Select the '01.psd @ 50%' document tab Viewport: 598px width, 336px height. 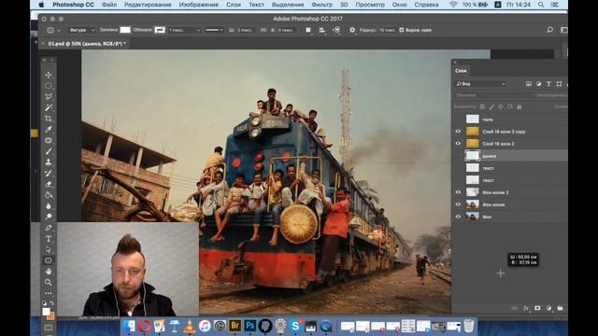point(87,44)
